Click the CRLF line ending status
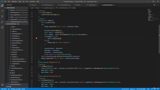Viewport: 160px width, 90px height. click(x=148, y=89)
